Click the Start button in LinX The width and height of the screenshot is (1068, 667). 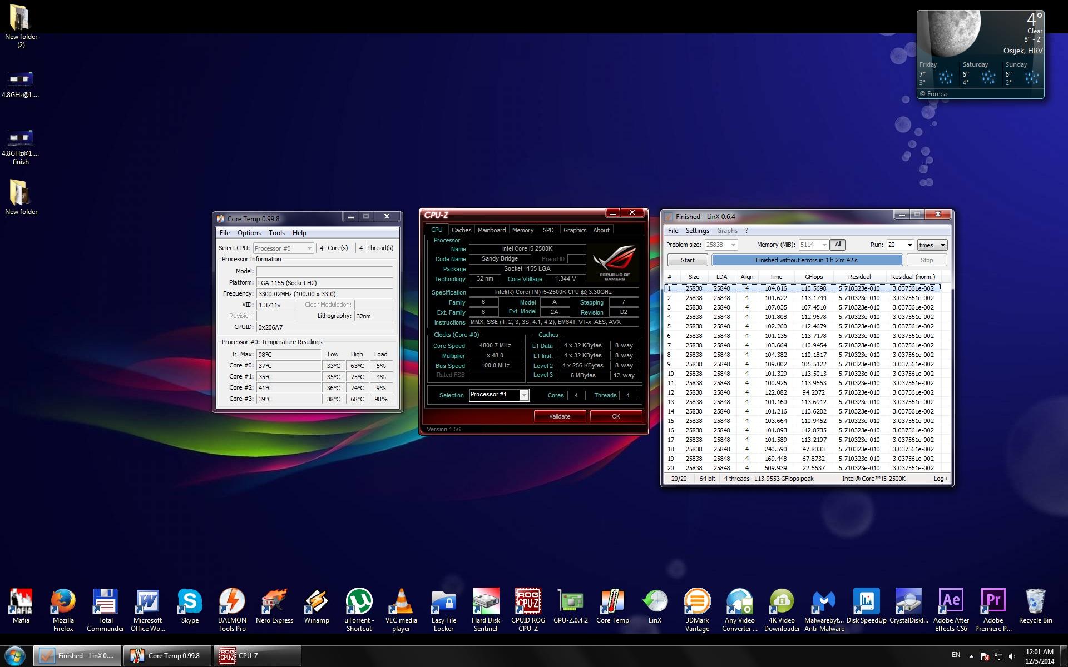688,260
